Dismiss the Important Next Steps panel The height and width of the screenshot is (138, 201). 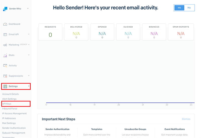point(186,119)
